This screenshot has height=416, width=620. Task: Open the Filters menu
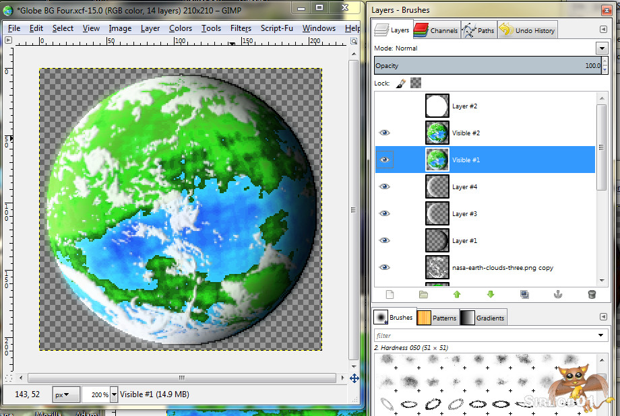point(241,28)
